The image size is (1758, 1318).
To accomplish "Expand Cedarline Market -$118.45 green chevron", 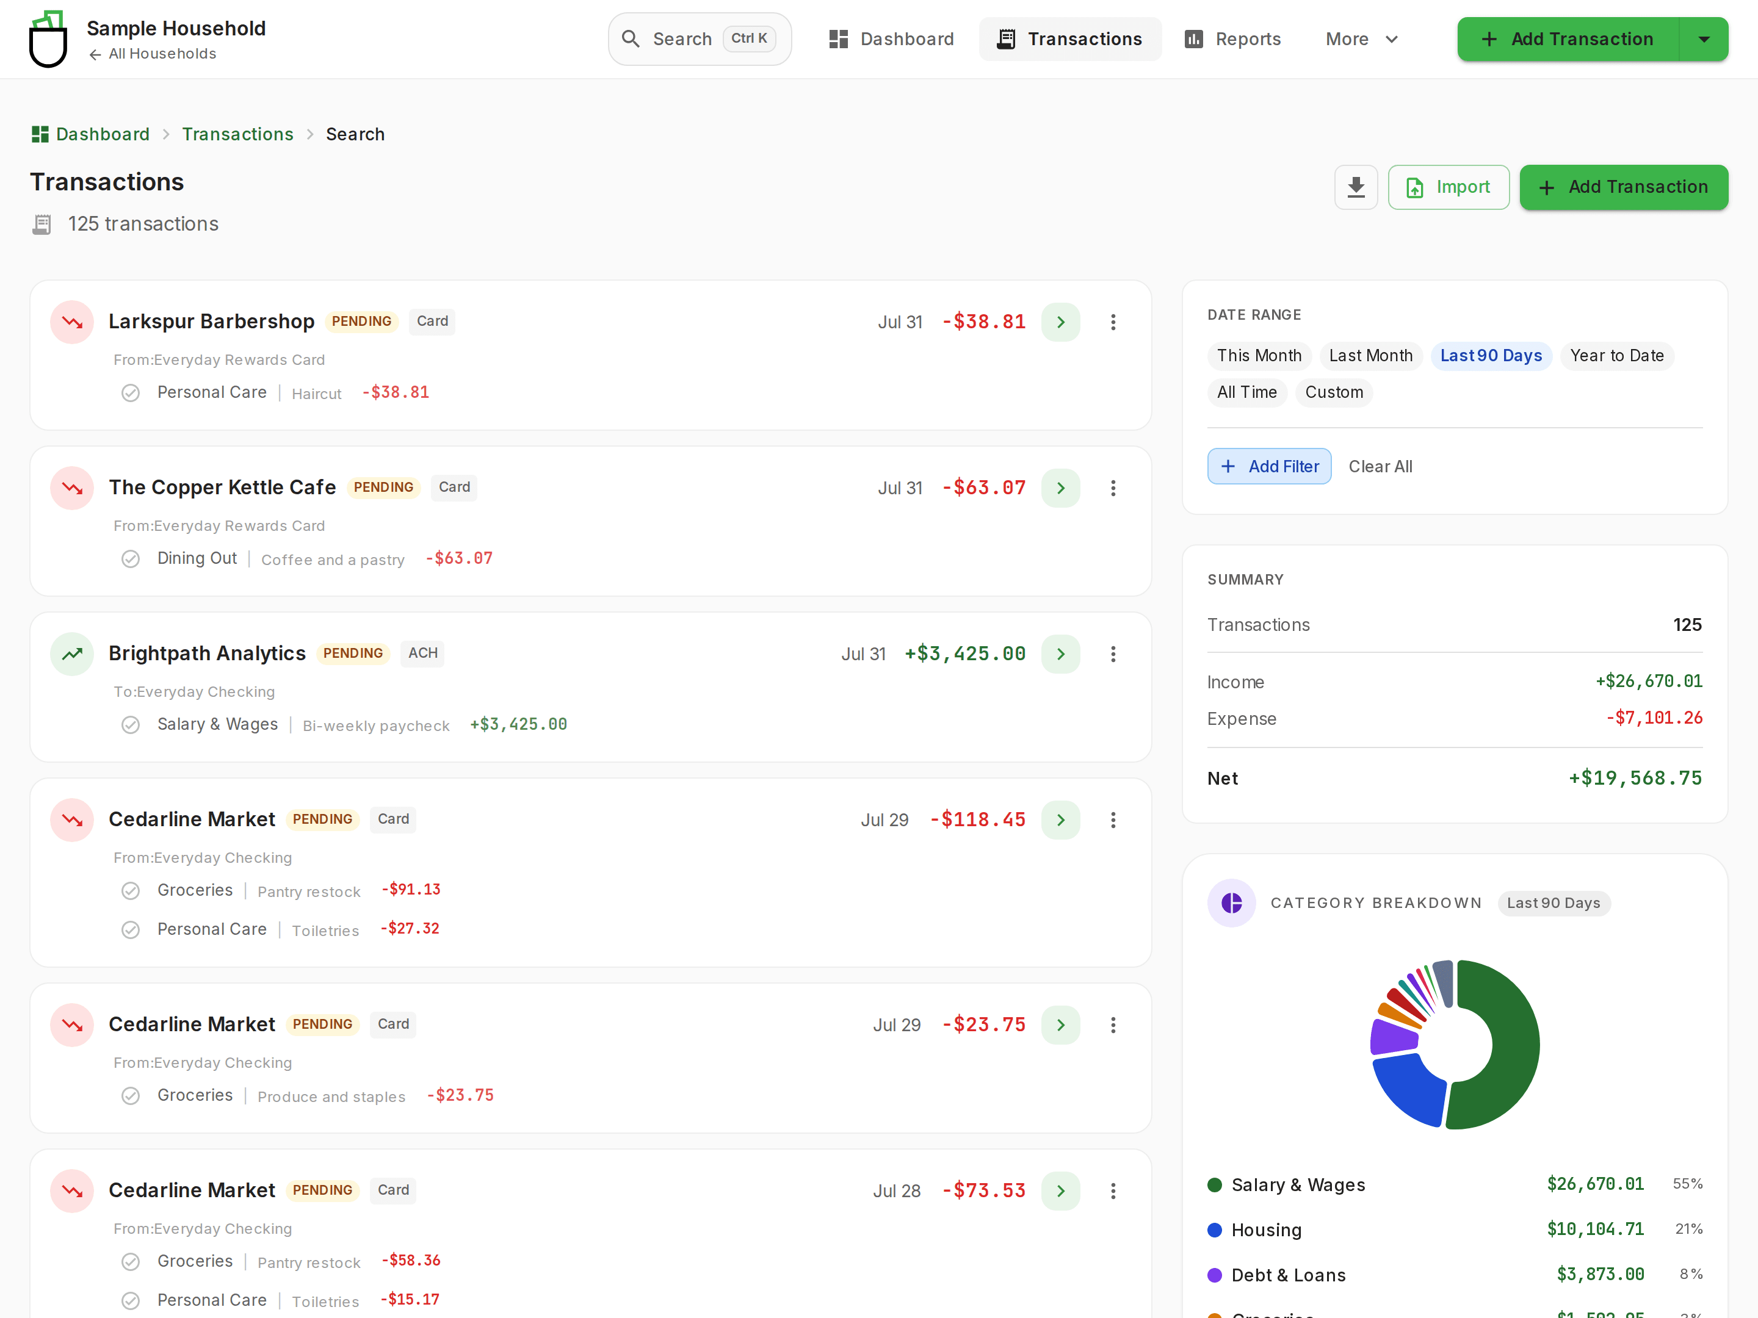I will [x=1061, y=820].
